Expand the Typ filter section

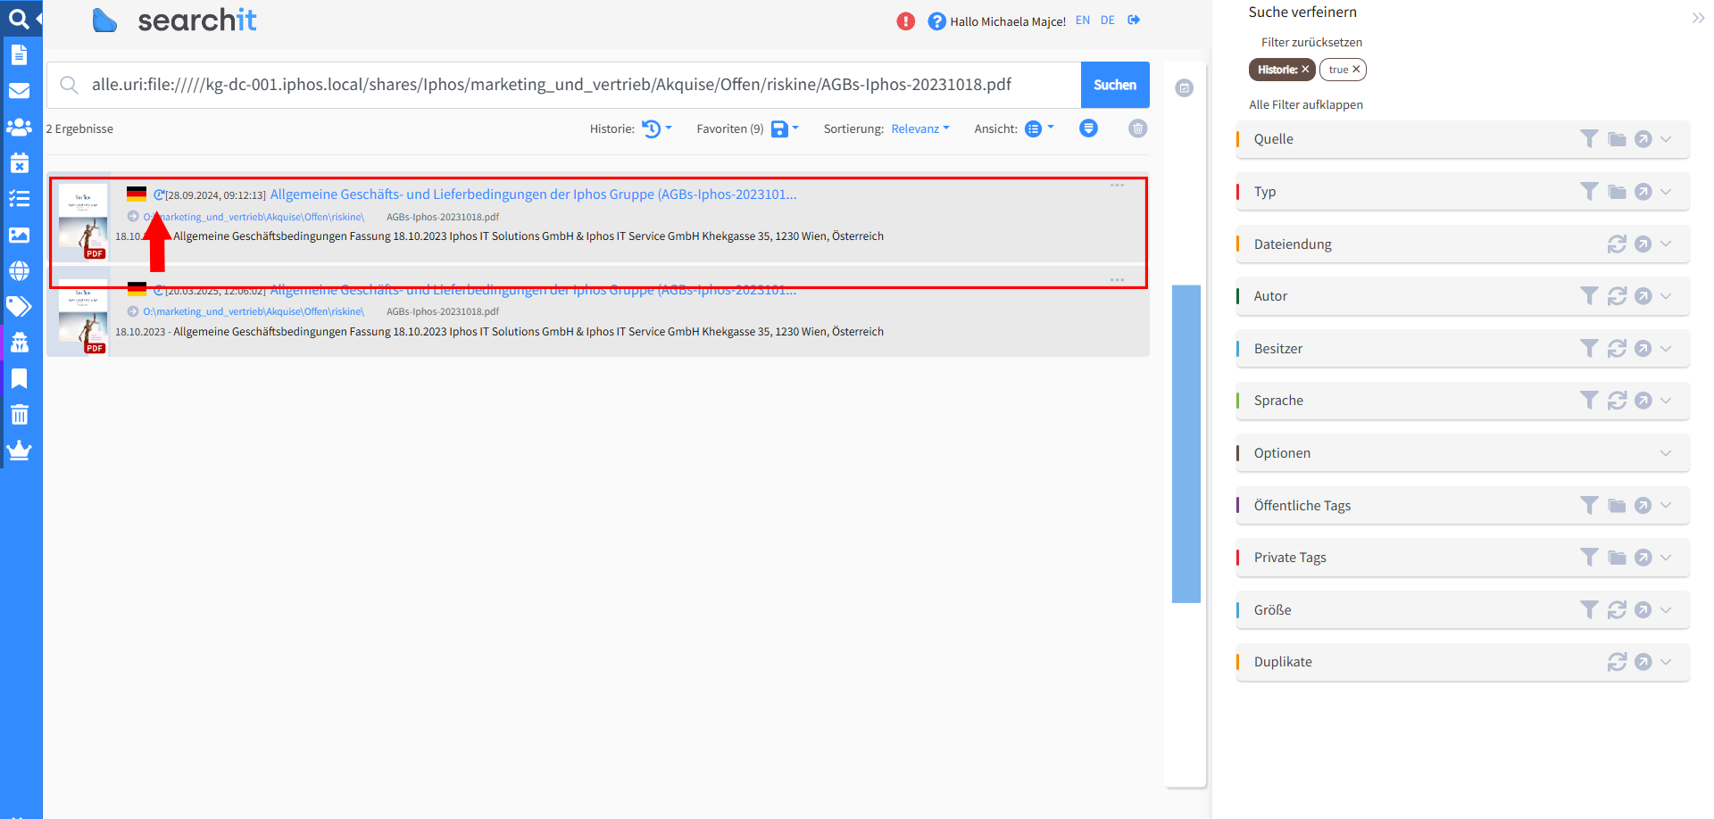tap(1666, 192)
